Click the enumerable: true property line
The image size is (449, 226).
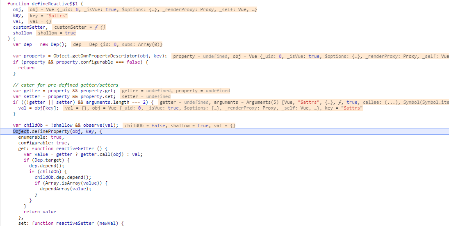click(41, 137)
